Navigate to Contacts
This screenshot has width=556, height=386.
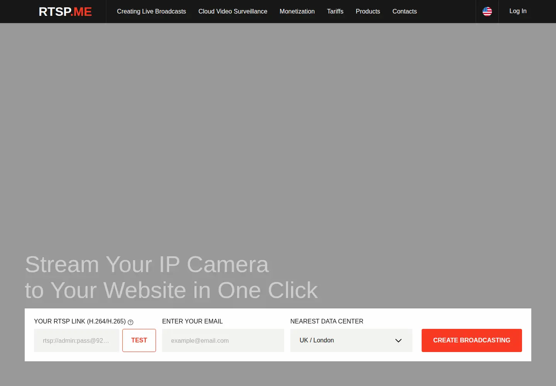coord(405,12)
